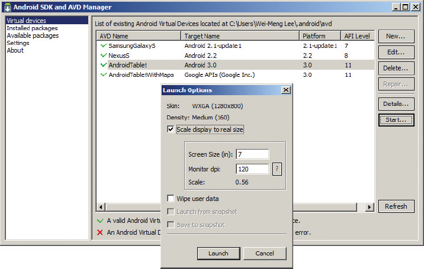Open Installed packages in the sidebar
The height and width of the screenshot is (269, 424).
[x=32, y=28]
